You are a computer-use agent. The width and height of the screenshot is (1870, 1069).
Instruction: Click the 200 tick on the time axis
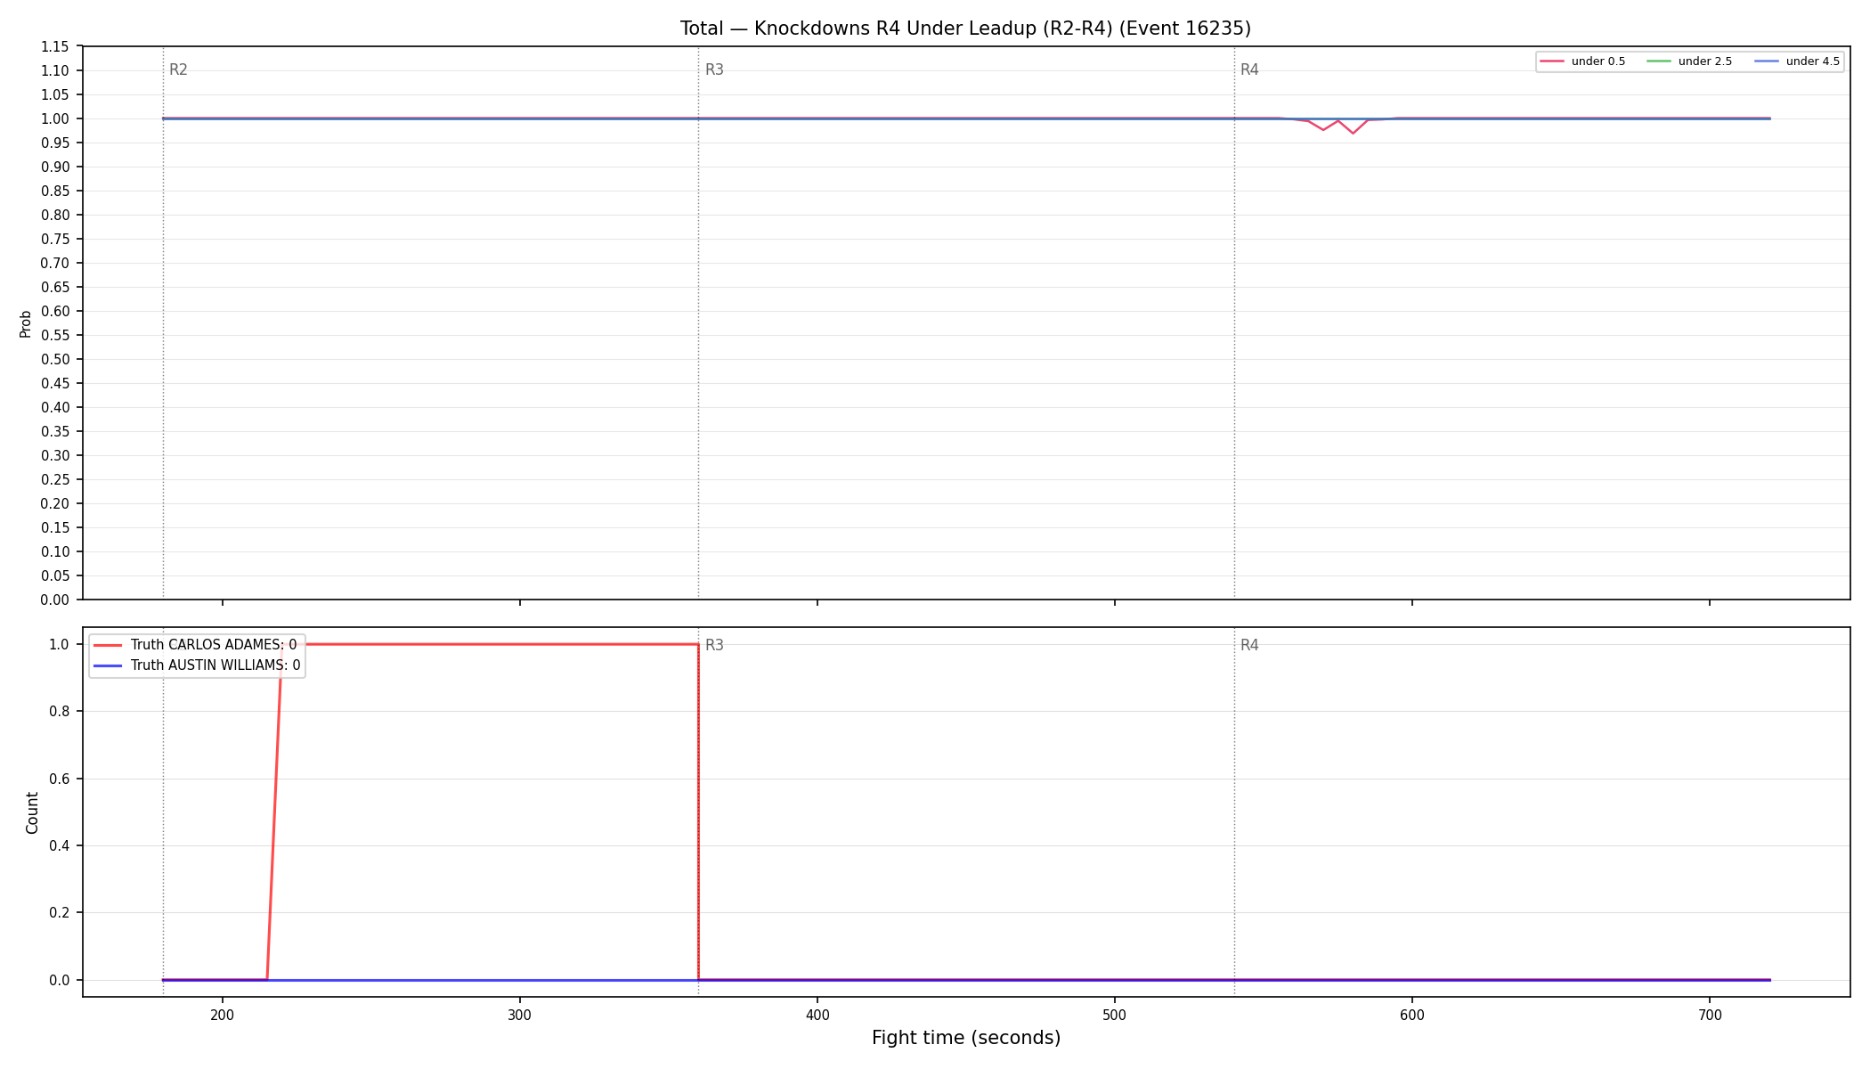(223, 1015)
